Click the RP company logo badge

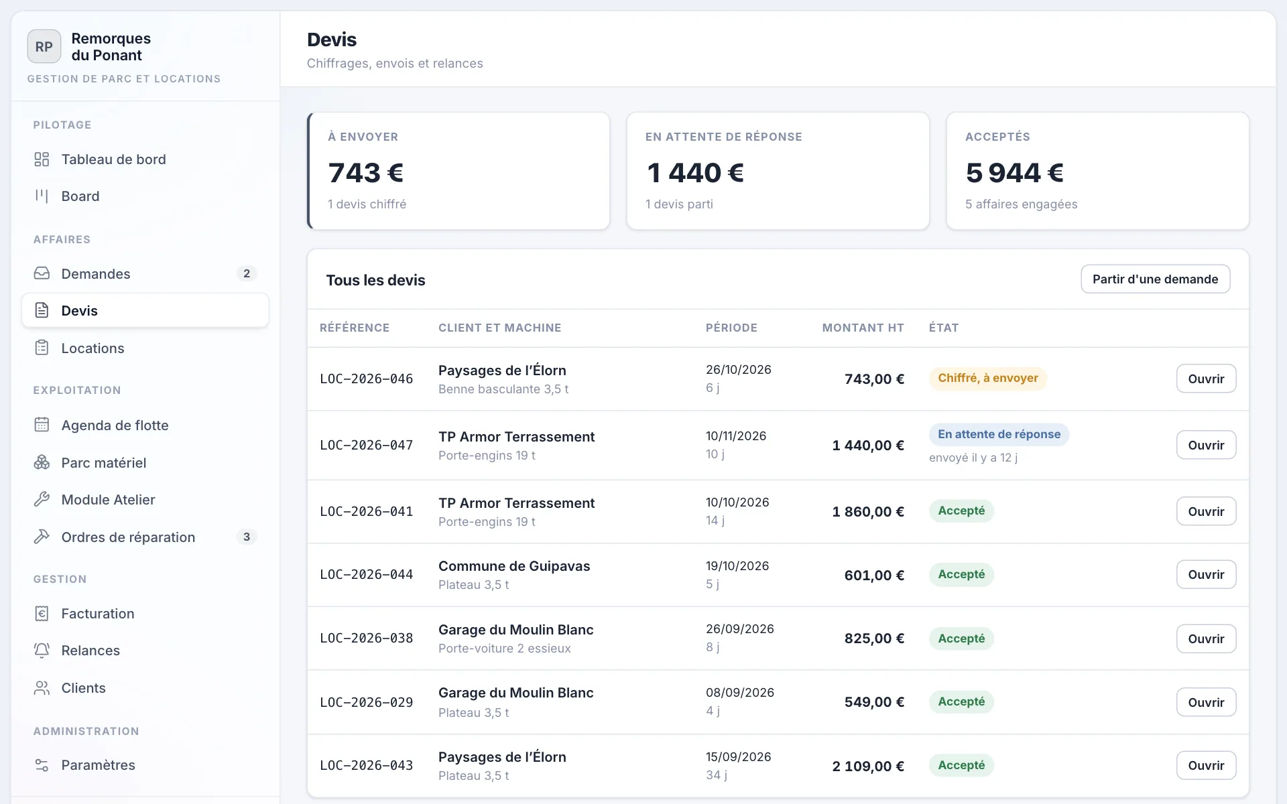pos(44,46)
